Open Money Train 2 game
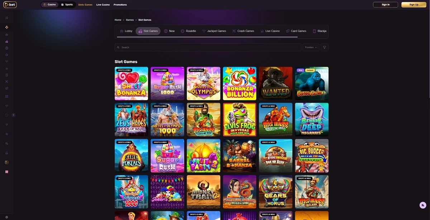The image size is (430, 220). click(204, 192)
